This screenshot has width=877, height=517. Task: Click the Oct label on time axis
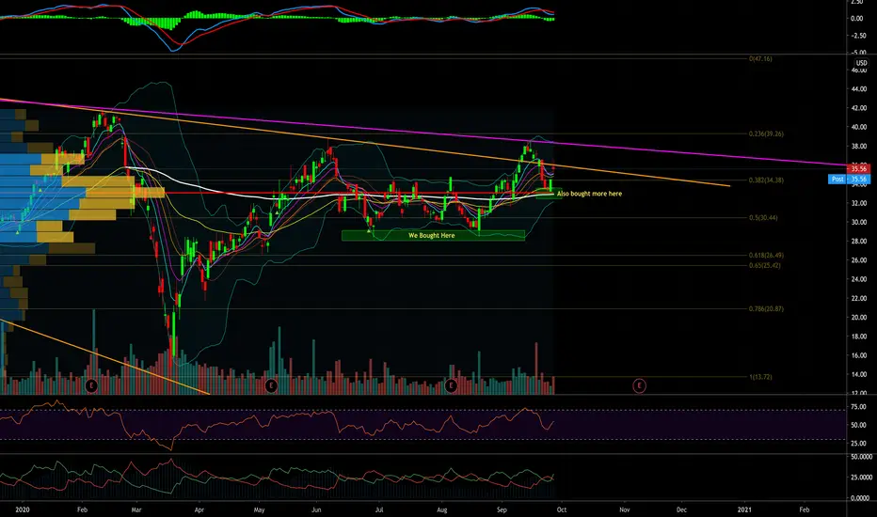[562, 509]
